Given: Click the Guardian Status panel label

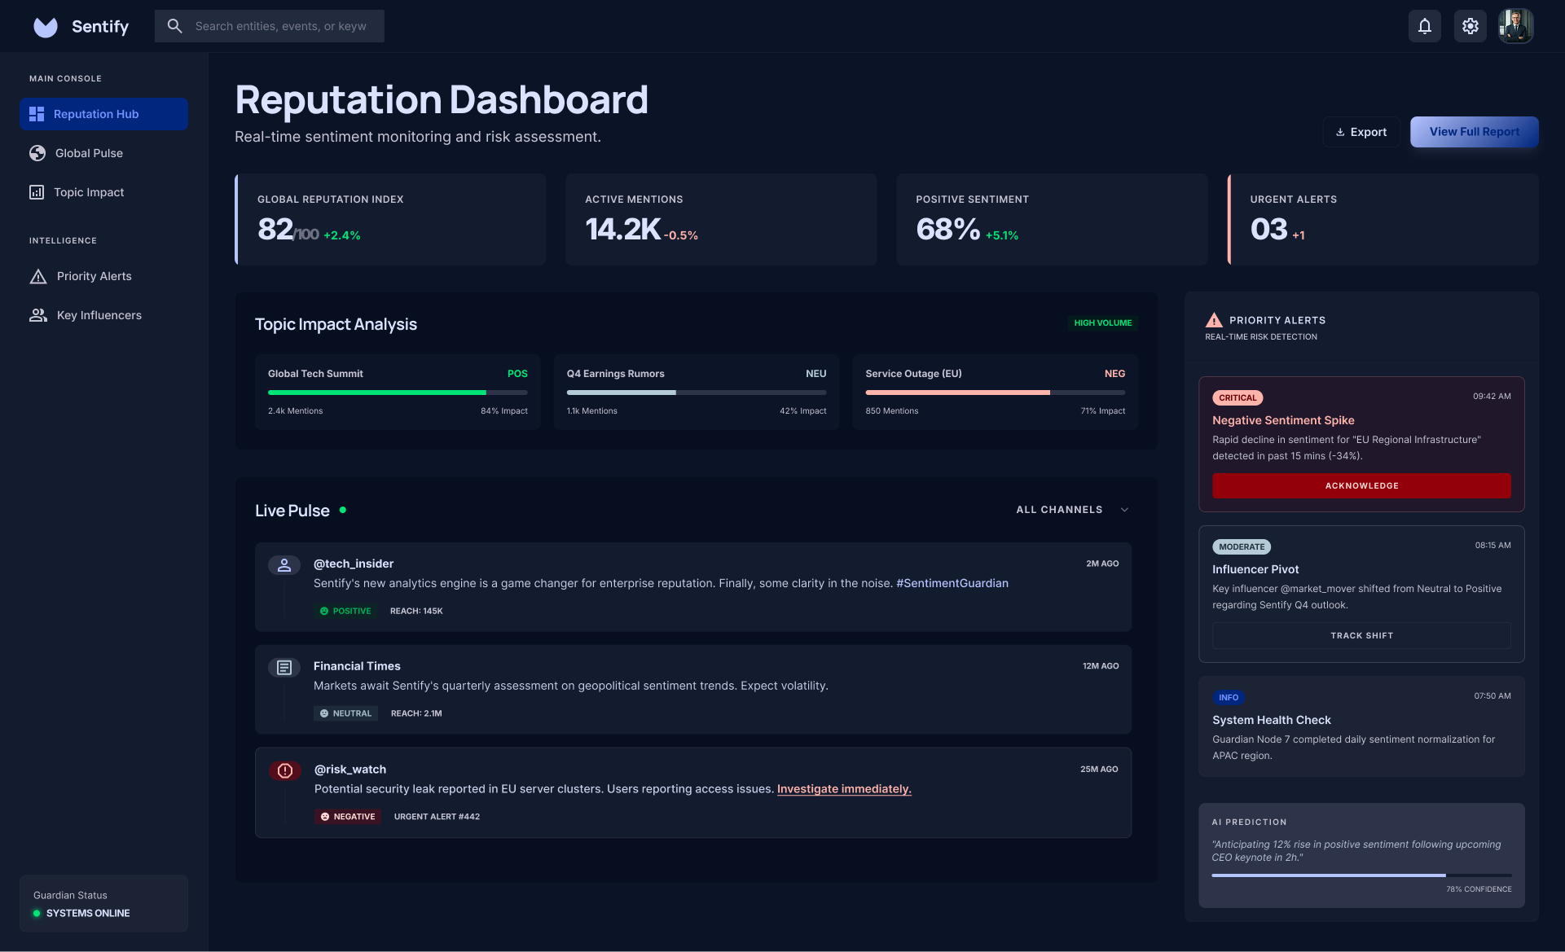Looking at the screenshot, I should click(x=70, y=895).
